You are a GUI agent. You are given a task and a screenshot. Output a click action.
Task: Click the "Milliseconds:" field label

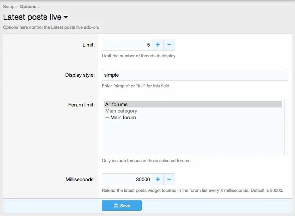[80, 179]
